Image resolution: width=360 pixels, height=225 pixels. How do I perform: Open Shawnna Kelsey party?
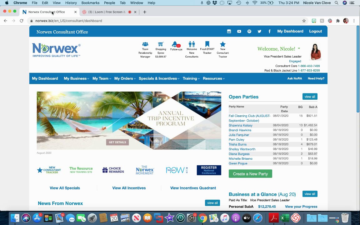click(x=240, y=125)
